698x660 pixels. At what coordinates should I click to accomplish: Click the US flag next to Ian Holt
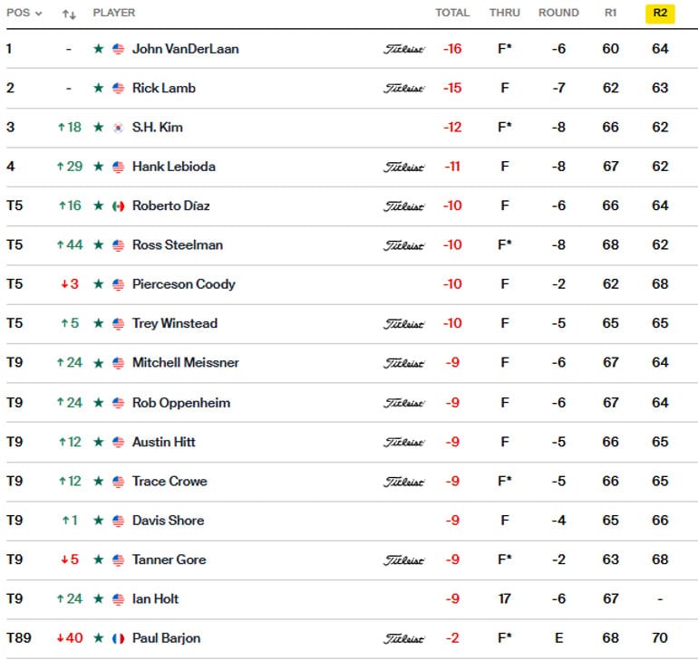click(118, 599)
